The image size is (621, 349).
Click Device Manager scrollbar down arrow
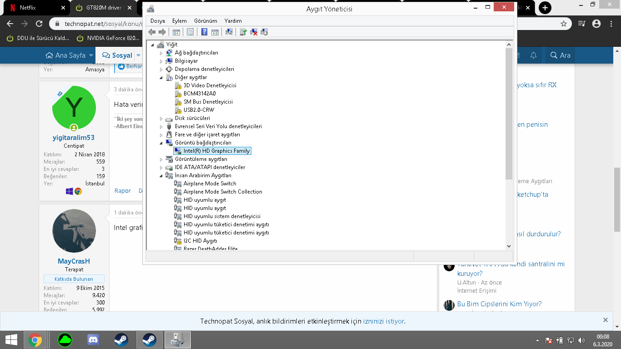[x=509, y=246]
